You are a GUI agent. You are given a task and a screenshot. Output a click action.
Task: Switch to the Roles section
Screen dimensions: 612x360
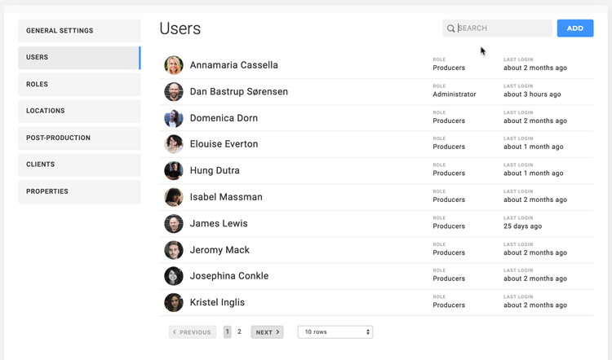click(79, 85)
